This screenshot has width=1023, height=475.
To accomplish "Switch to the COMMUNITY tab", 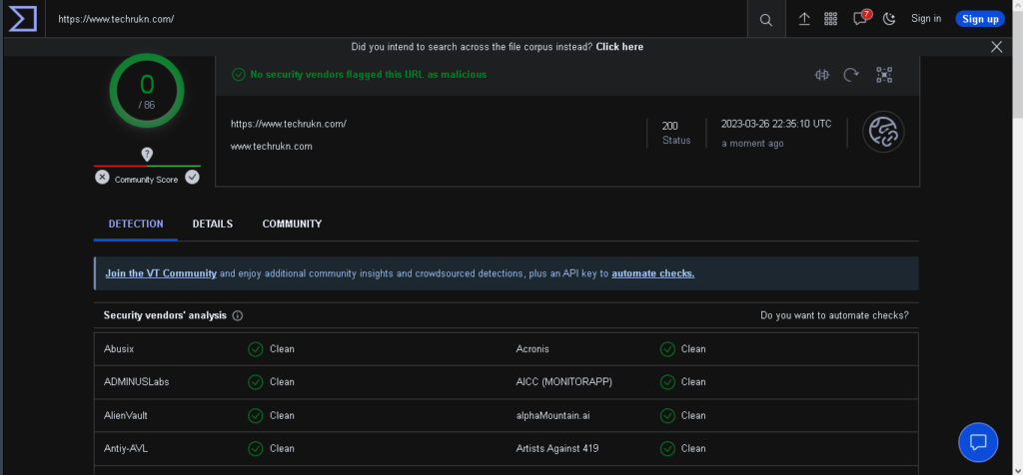I will [292, 225].
